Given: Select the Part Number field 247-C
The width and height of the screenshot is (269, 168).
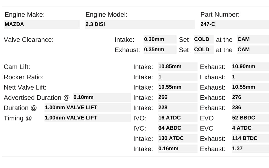Looking at the screenshot, I should click(234, 25).
